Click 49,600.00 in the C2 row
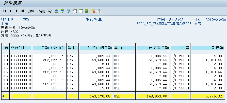The width and height of the screenshot is (227, 103). [x=101, y=72]
